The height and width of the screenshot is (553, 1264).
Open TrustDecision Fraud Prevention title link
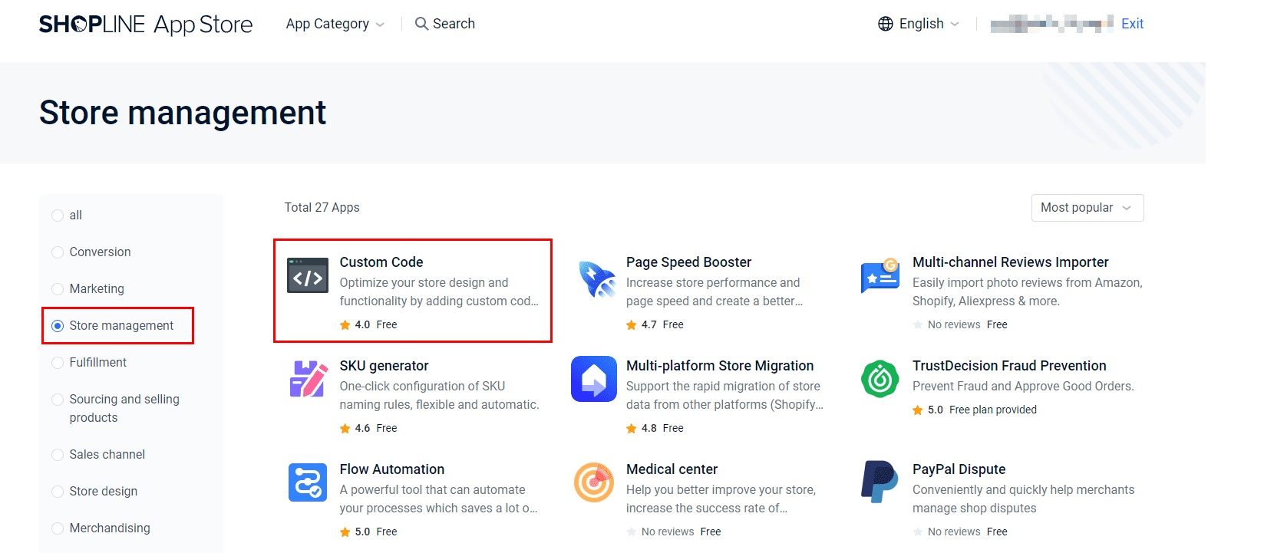[x=1009, y=366]
